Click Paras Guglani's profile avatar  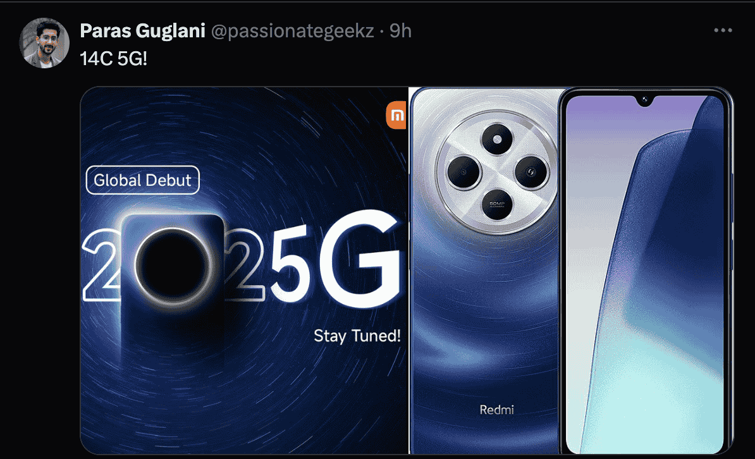pos(44,43)
